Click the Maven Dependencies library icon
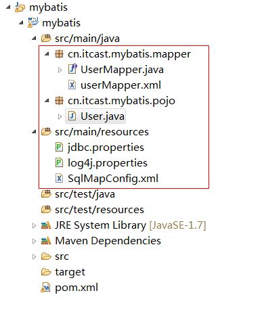This screenshot has height=316, width=266. click(x=46, y=241)
